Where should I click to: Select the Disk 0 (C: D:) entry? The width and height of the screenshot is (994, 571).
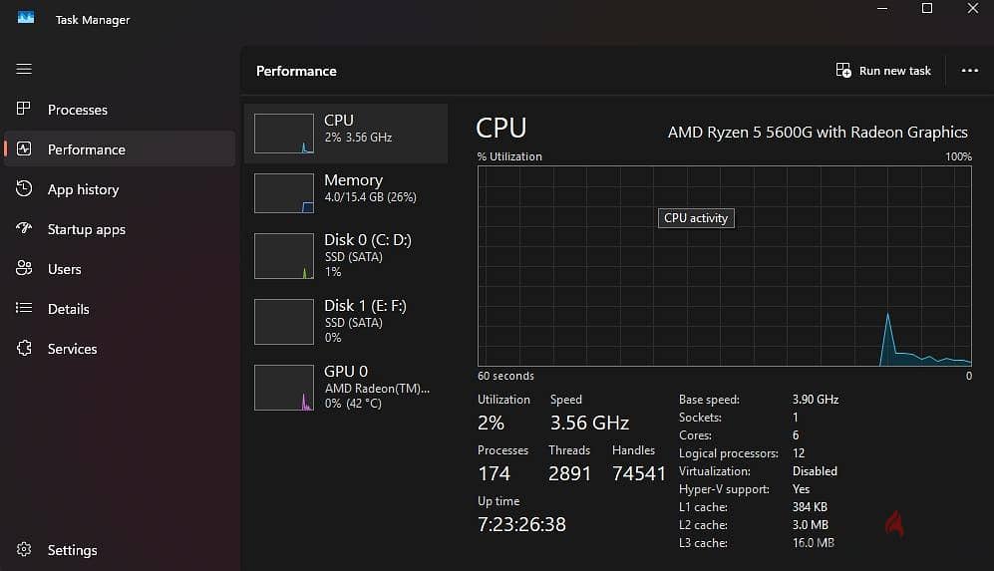[x=346, y=256]
